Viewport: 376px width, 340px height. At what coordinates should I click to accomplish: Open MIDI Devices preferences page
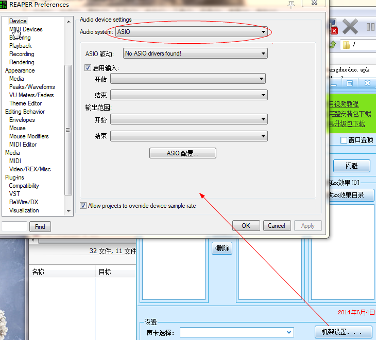tap(26, 29)
